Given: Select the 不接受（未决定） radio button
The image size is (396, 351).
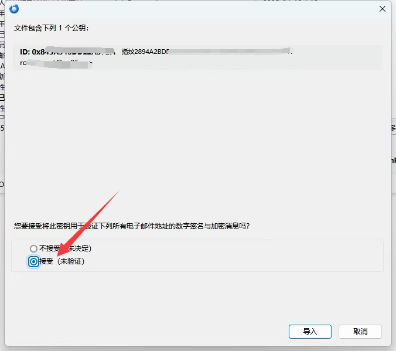Looking at the screenshot, I should point(33,248).
